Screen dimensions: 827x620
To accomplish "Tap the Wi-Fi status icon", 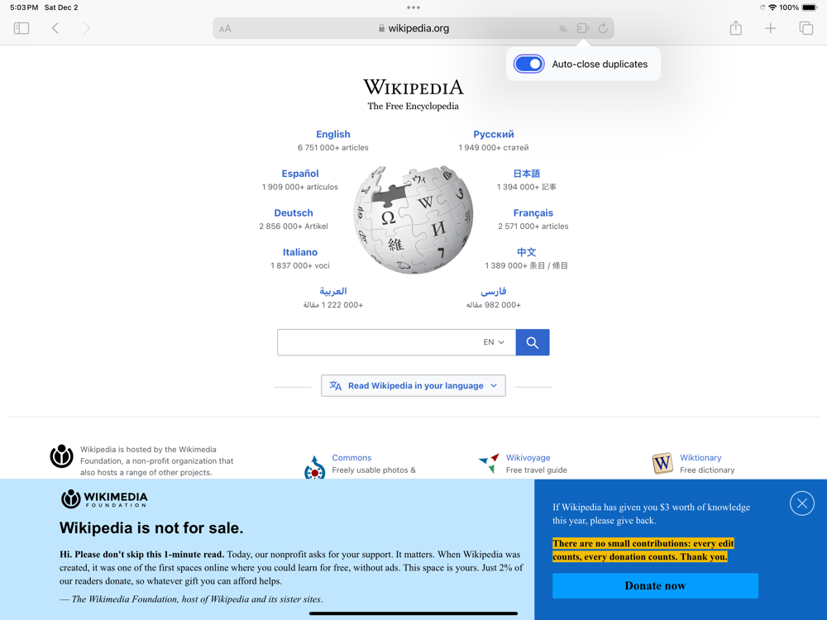I will pyautogui.click(x=772, y=7).
